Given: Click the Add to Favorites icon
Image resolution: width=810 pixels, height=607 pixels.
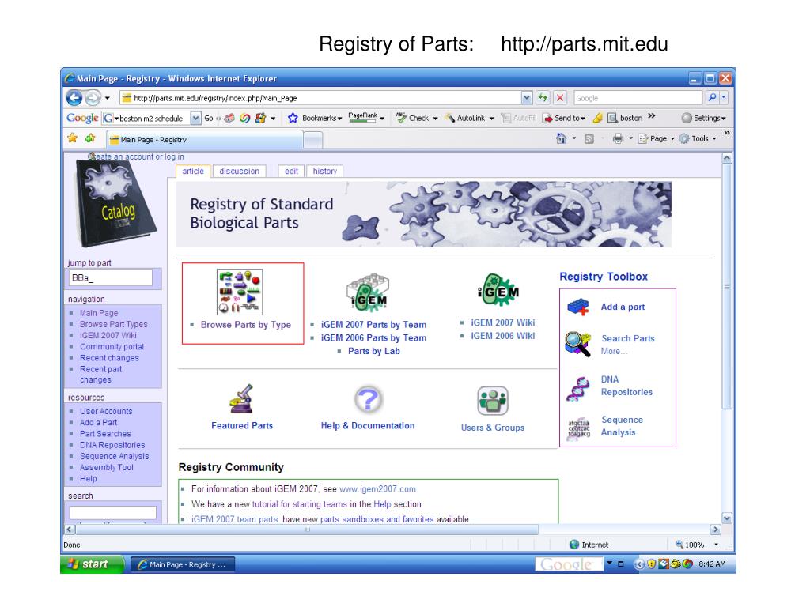Looking at the screenshot, I should click(x=90, y=138).
